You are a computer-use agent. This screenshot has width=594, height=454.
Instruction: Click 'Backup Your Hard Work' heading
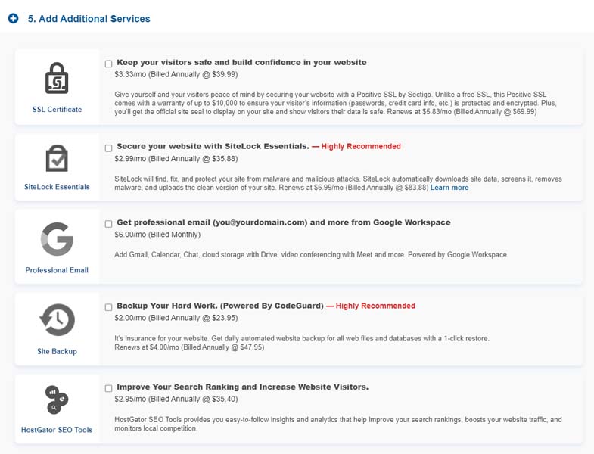tap(220, 306)
